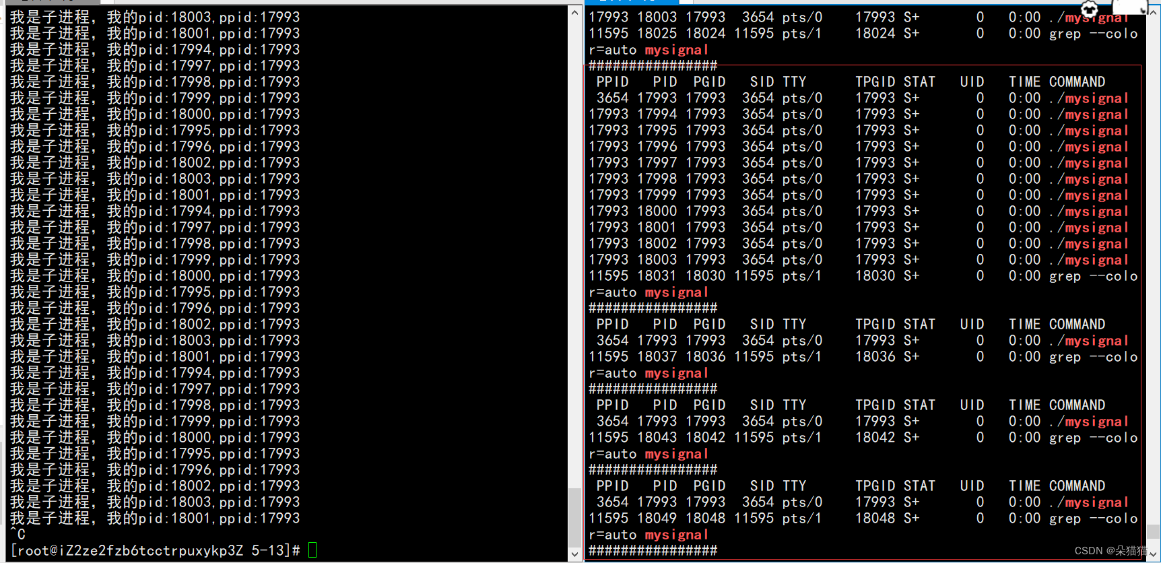The image size is (1161, 563).
Task: Click left terminal's scrollbar down arrow
Action: click(574, 555)
